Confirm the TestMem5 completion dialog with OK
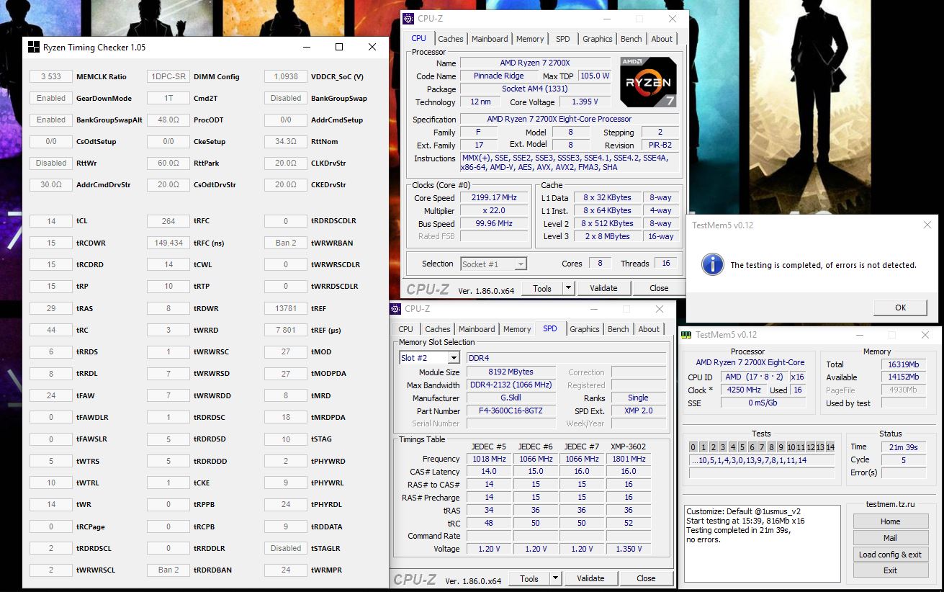The height and width of the screenshot is (592, 944). pos(900,308)
